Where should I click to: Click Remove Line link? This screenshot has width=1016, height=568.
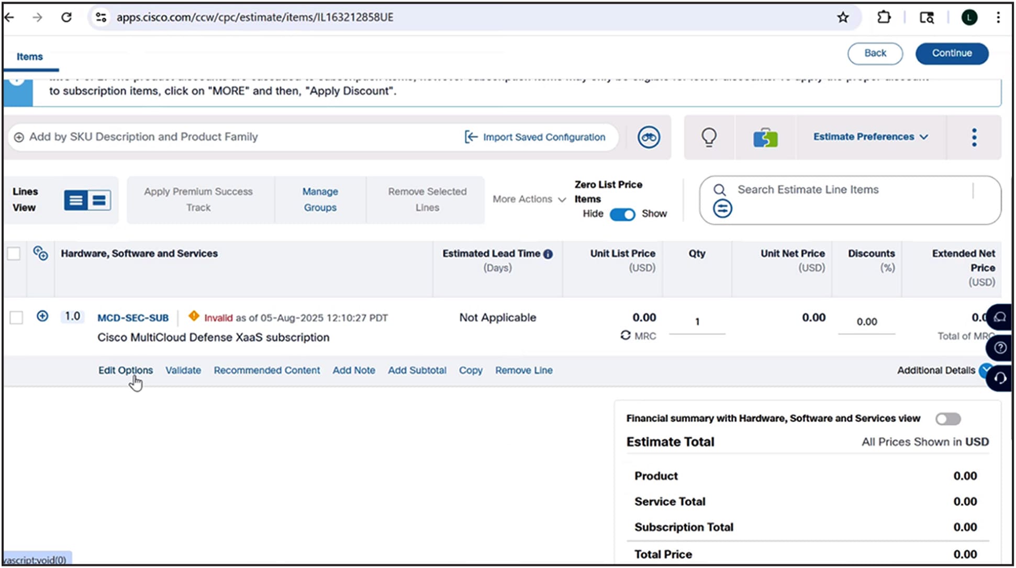pos(524,370)
